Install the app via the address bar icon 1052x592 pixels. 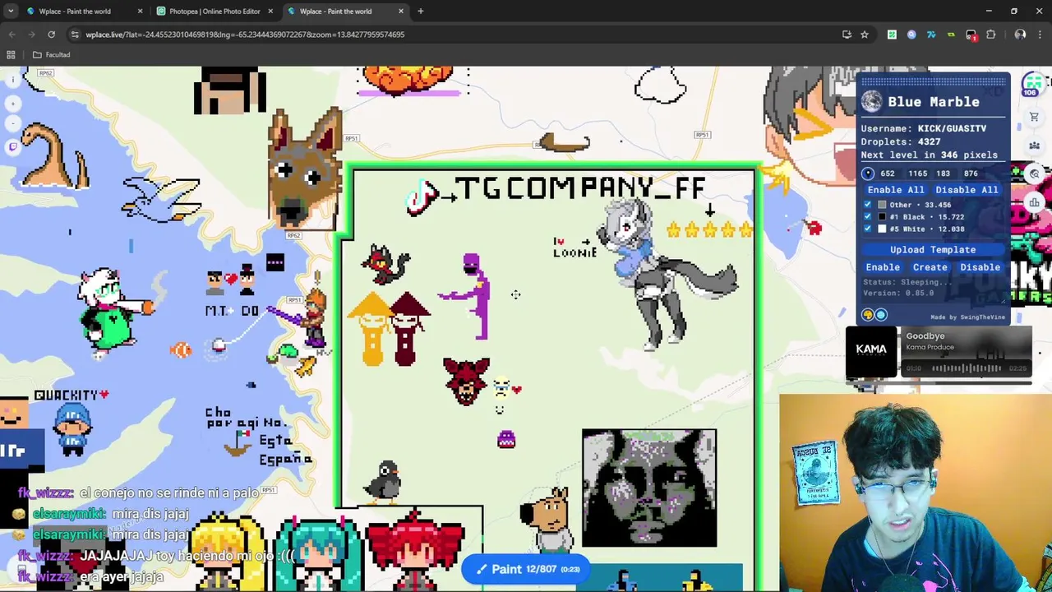click(847, 35)
